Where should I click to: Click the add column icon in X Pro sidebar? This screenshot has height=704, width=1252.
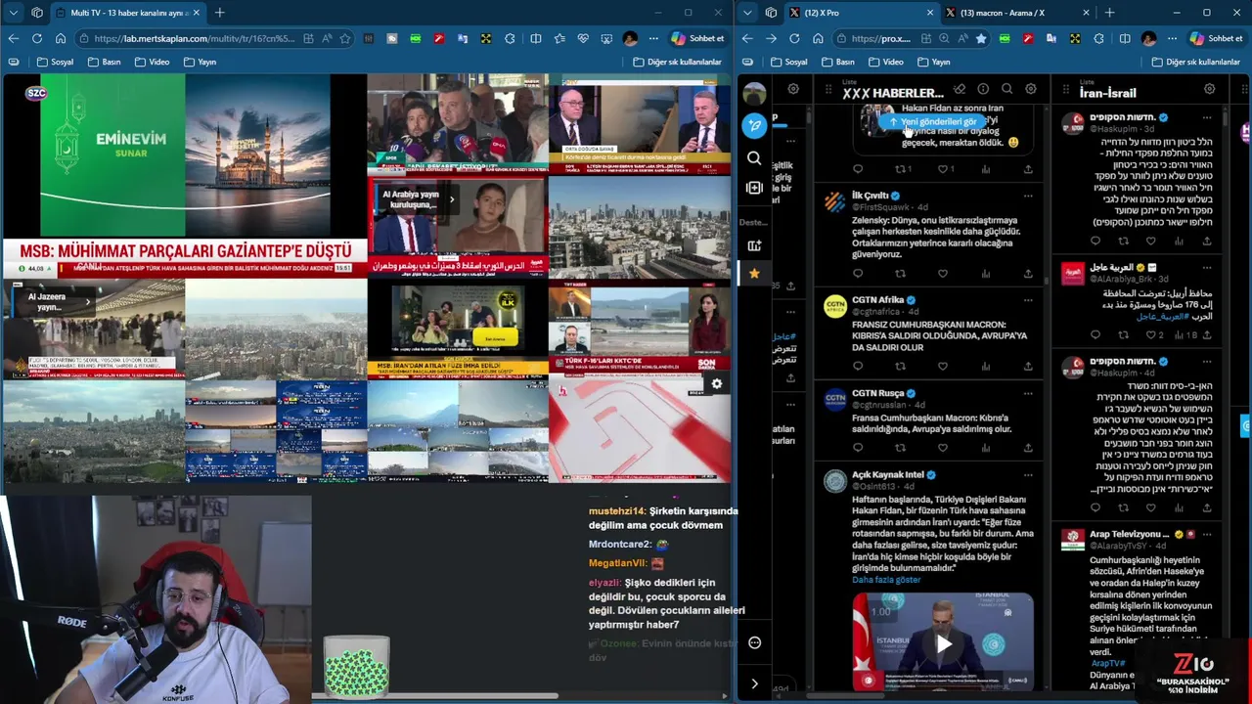click(754, 188)
